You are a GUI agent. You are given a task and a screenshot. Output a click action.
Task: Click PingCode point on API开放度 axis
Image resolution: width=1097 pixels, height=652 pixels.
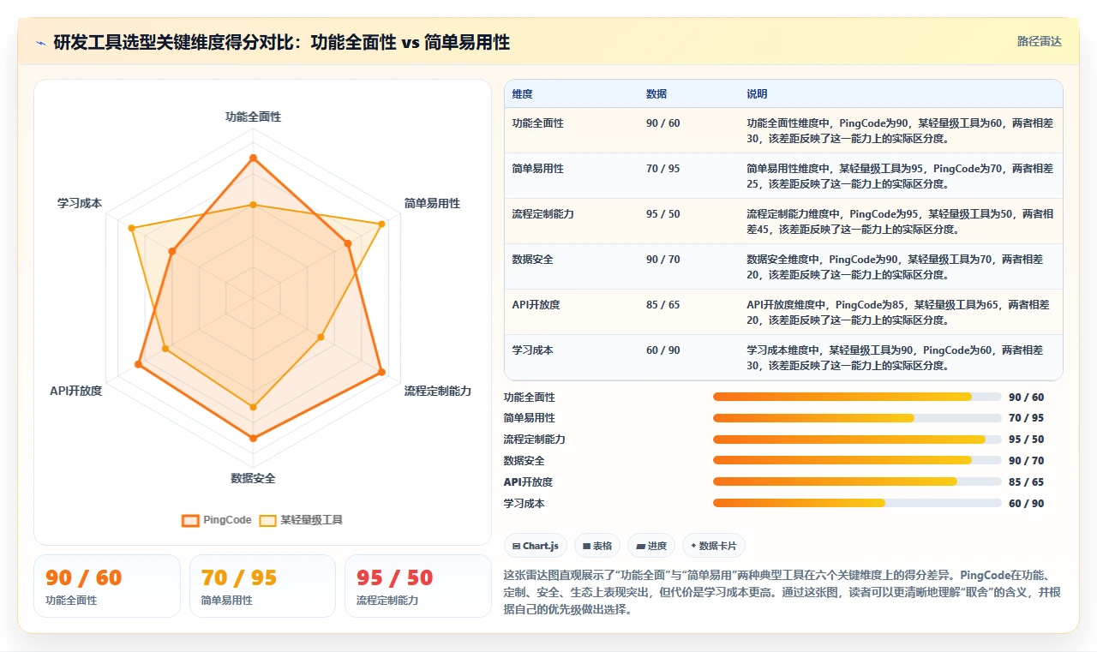pos(138,364)
